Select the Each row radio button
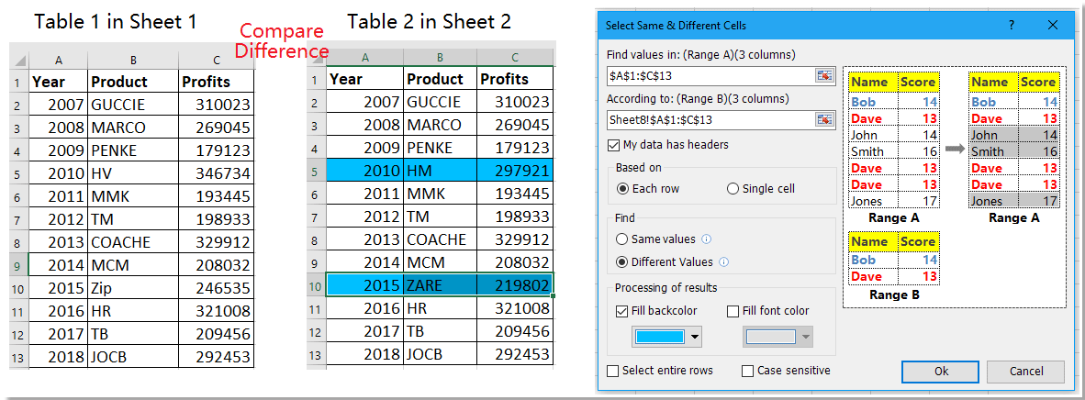Screen dimensions: 1085x400 pyautogui.click(x=622, y=189)
